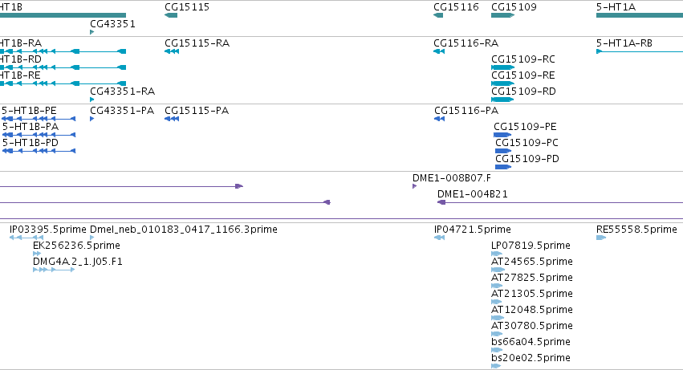Click transcript CG15116-RA label
Image resolution: width=683 pixels, height=370 pixels.
coord(466,43)
